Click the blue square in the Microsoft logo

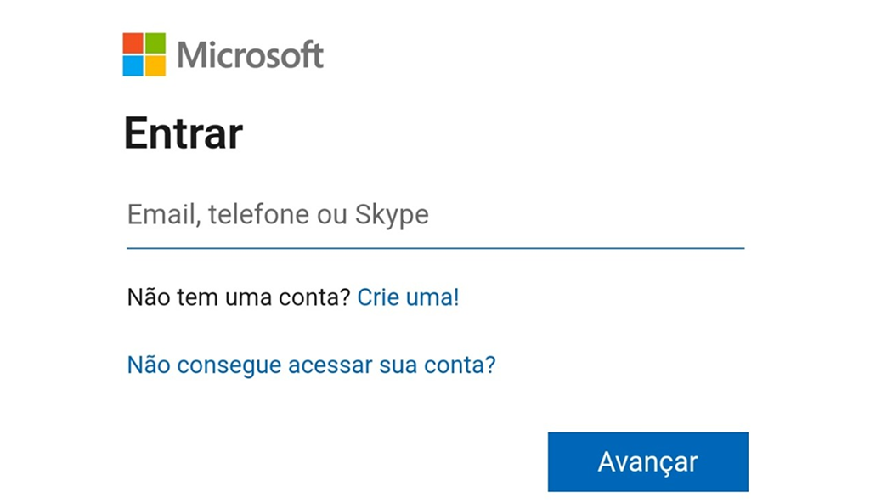click(133, 65)
